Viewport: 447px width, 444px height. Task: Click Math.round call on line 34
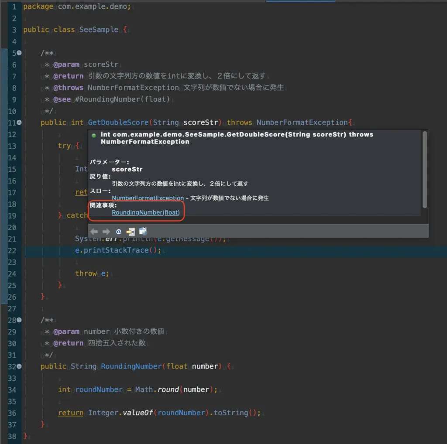[x=176, y=389]
